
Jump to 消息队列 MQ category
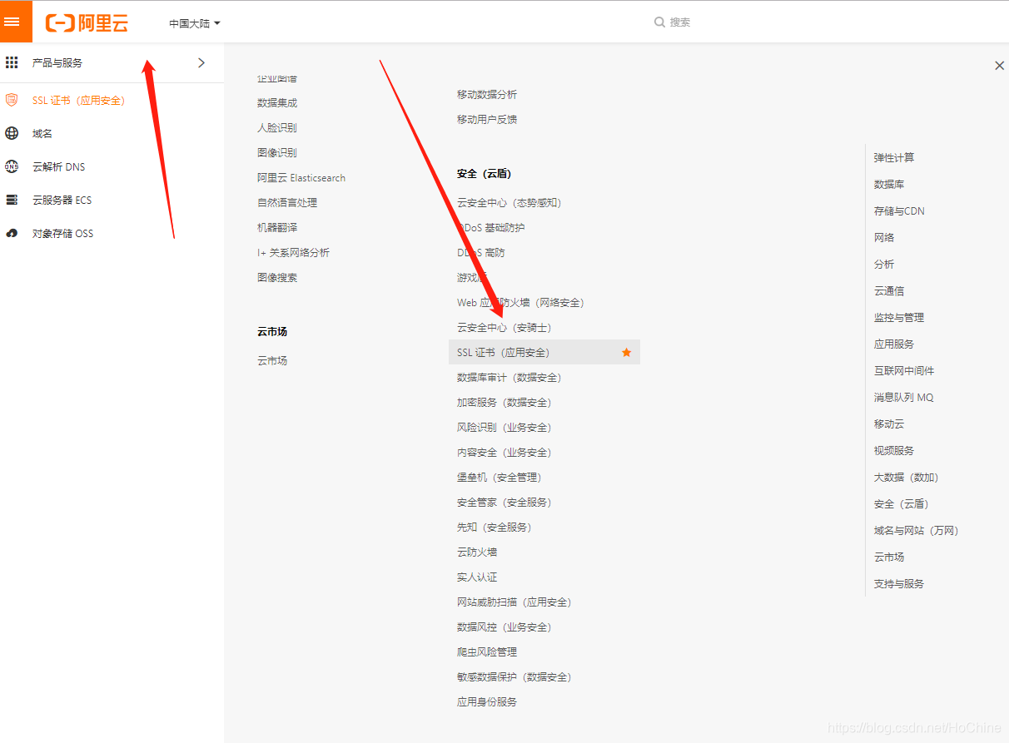click(904, 398)
